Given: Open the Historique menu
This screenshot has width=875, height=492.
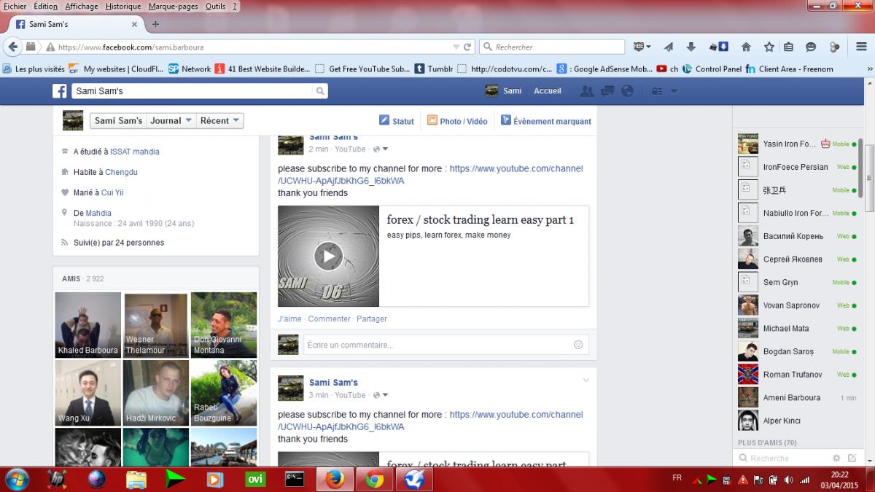Looking at the screenshot, I should [x=123, y=6].
